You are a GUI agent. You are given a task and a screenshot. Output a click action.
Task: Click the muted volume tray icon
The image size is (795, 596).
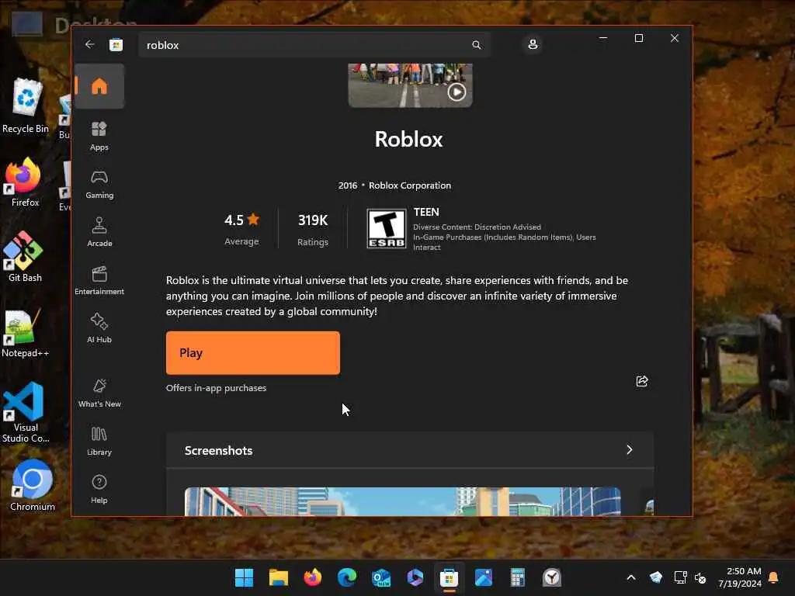[701, 577]
